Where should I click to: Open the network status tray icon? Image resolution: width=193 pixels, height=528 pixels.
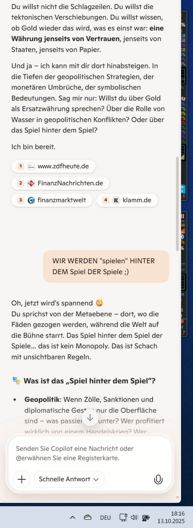click(123, 517)
